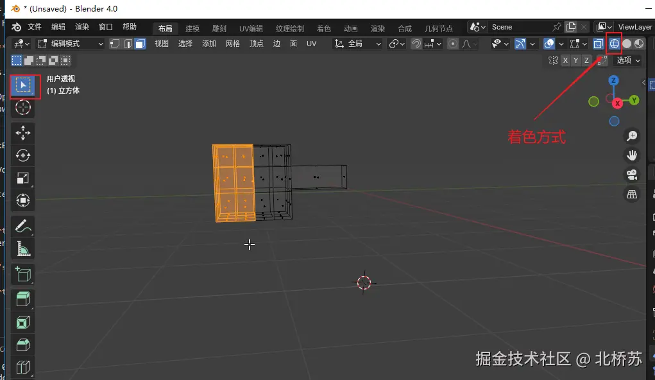This screenshot has height=380, width=655.
Task: Toggle proportional editing
Action: [452, 44]
